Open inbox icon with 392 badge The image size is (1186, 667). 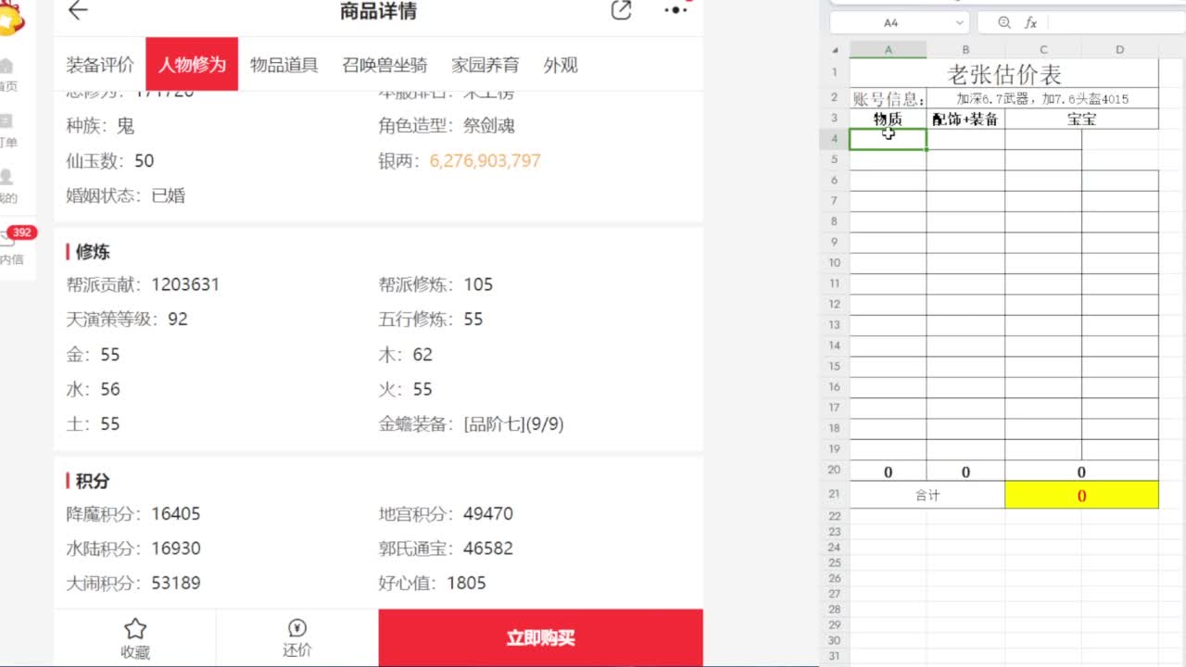(9, 239)
